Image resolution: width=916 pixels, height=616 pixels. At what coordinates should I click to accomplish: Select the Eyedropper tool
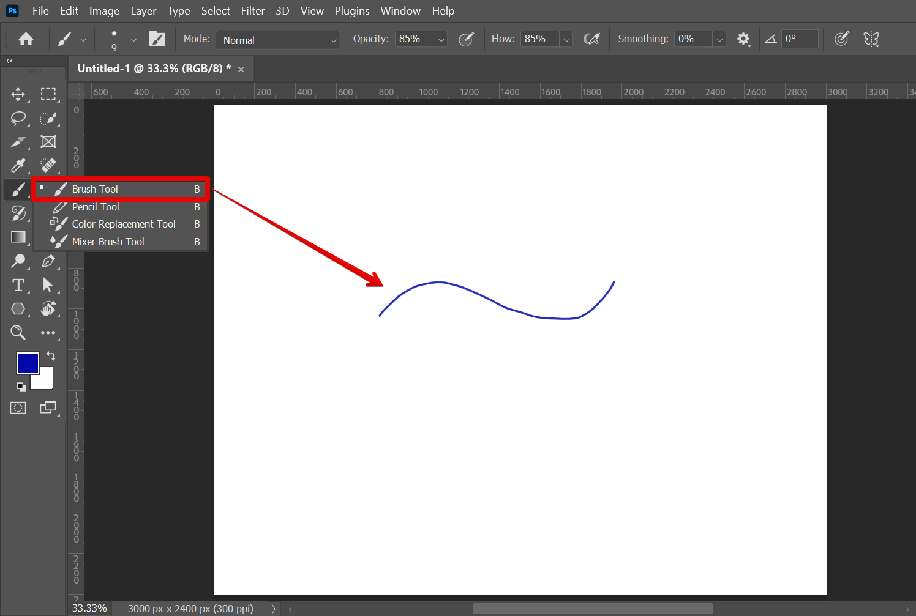18,166
